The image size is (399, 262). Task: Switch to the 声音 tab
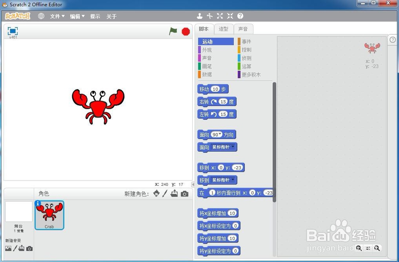pos(243,29)
